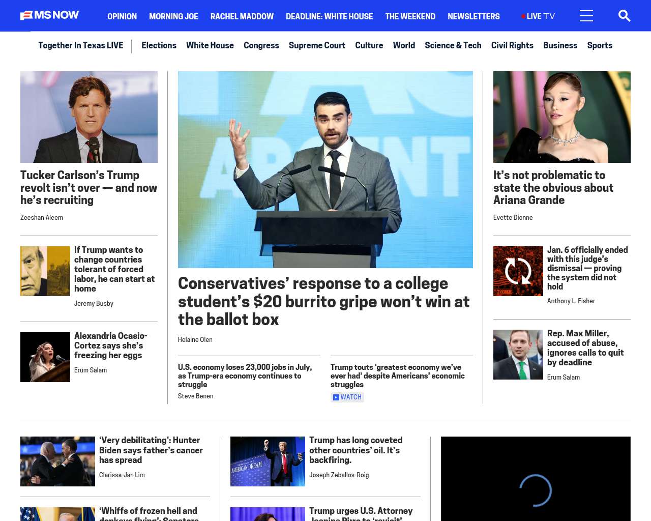
Task: Open the Opinion menu item
Action: (122, 16)
